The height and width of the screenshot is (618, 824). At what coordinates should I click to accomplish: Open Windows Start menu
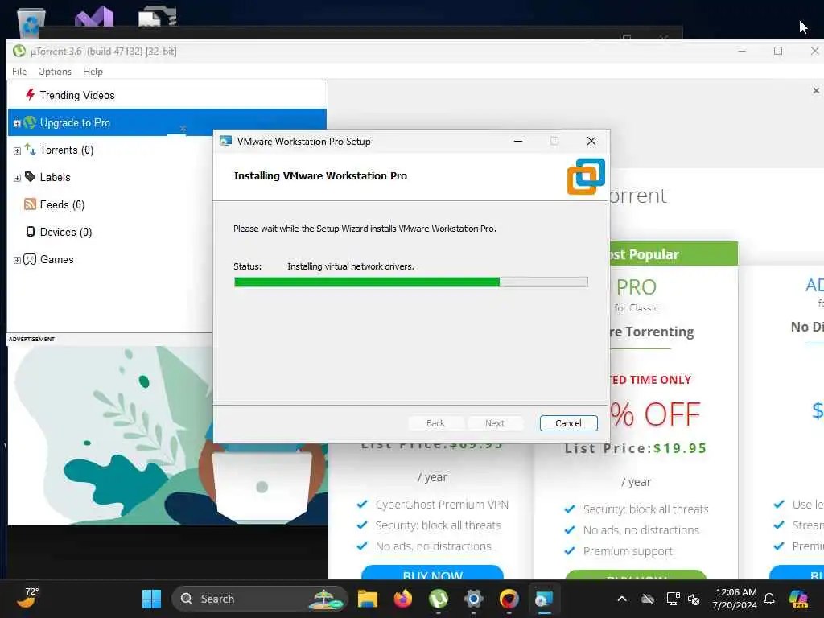(x=151, y=599)
